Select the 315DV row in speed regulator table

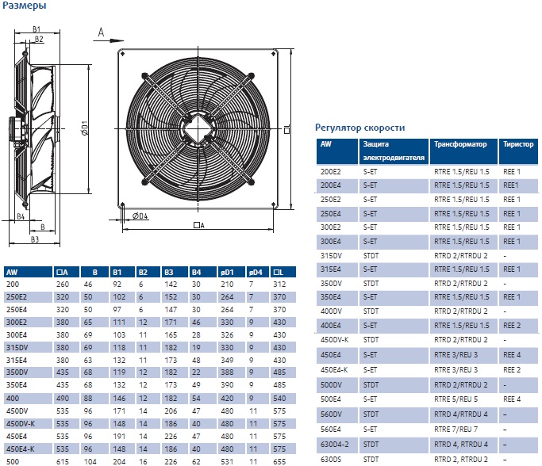point(427,256)
